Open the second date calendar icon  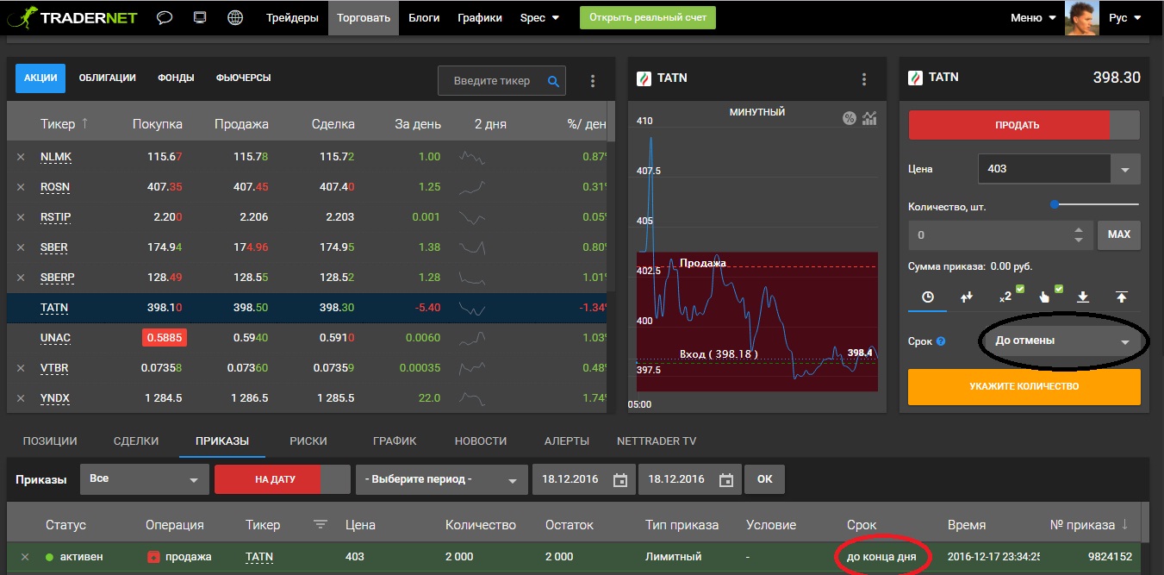726,480
